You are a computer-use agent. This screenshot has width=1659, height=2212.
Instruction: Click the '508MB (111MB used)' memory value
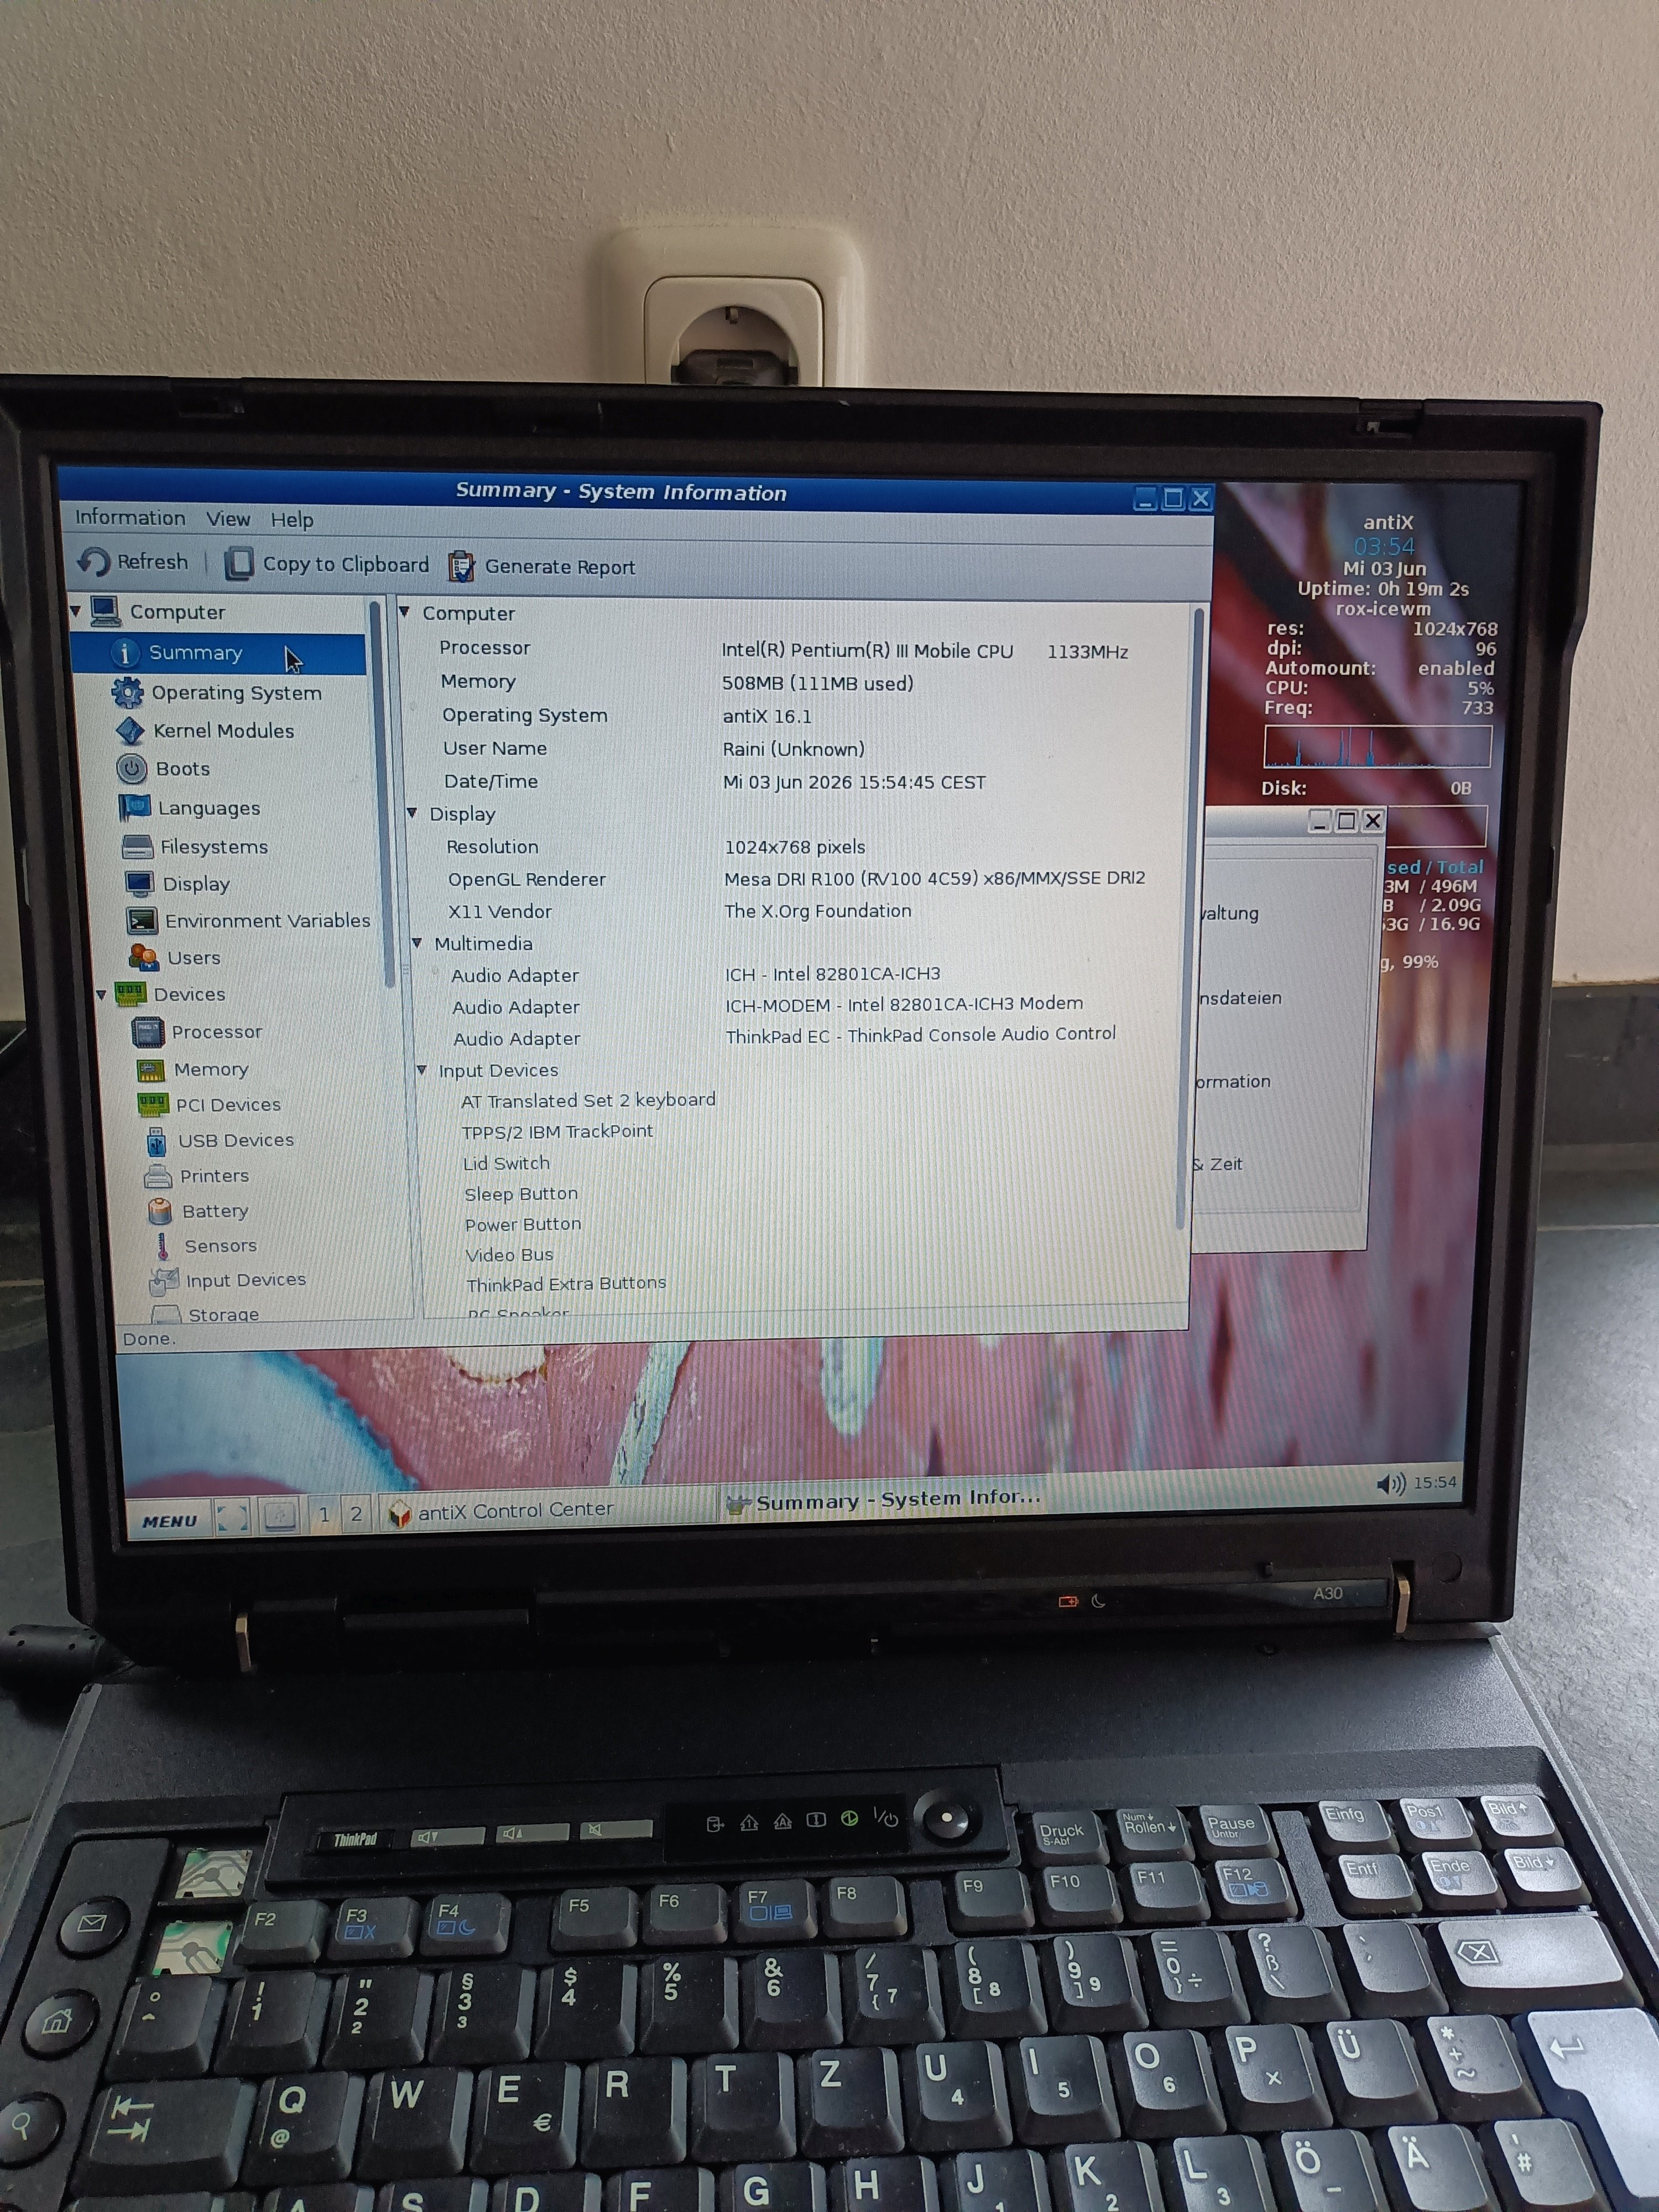pyautogui.click(x=817, y=684)
